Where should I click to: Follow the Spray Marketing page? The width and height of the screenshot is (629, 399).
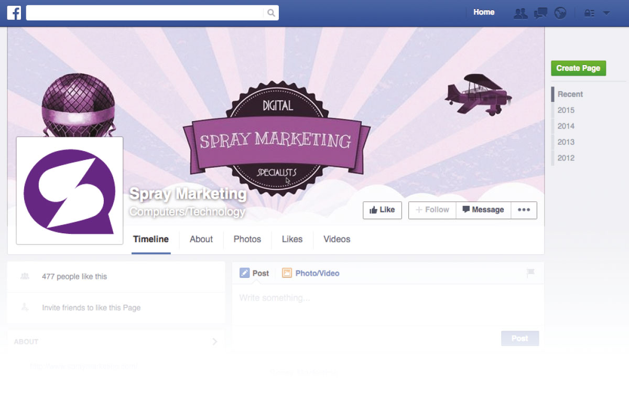[x=432, y=210]
